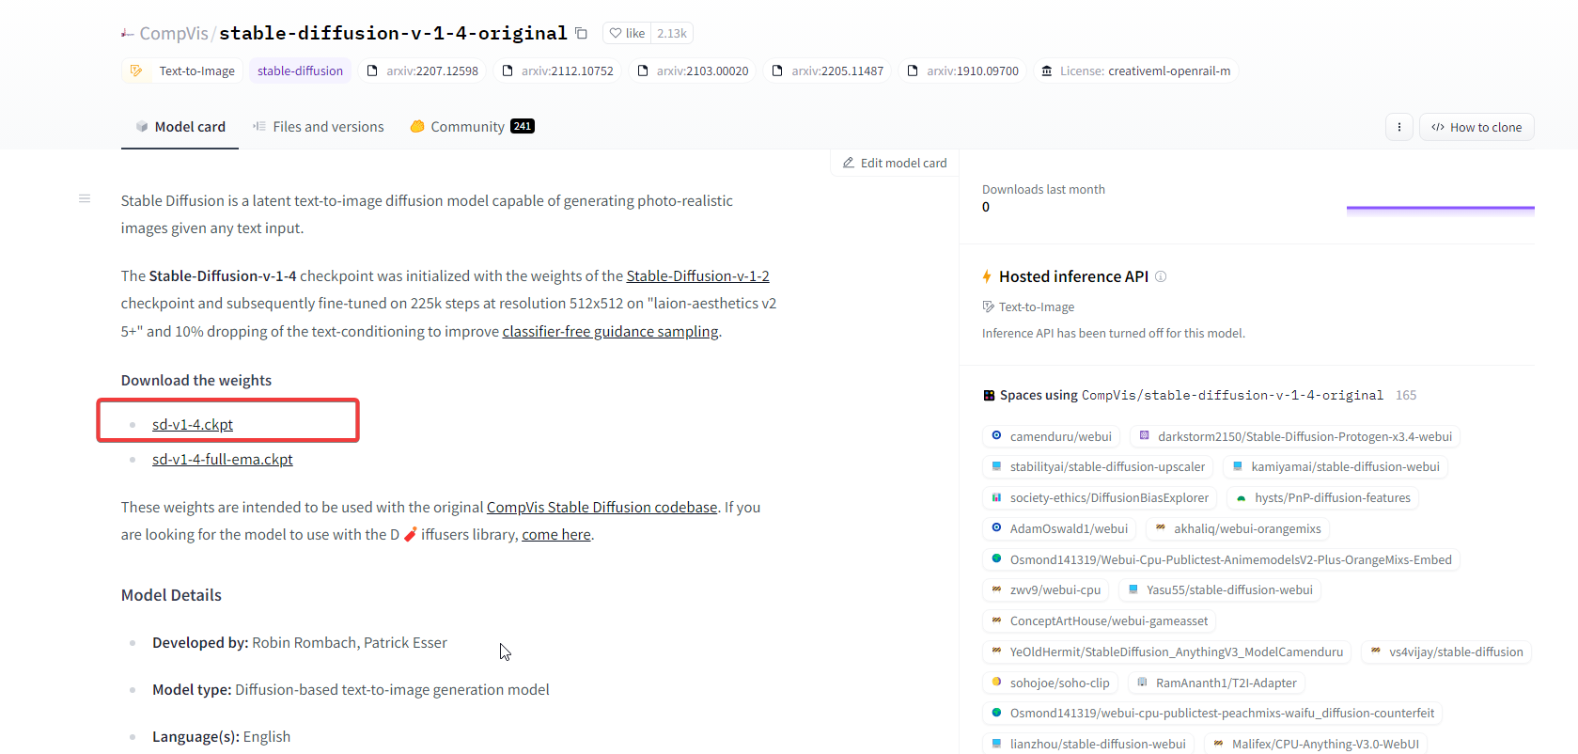Viewport: 1578px width, 754px height.
Task: Click the How to clone button
Action: tap(1476, 127)
